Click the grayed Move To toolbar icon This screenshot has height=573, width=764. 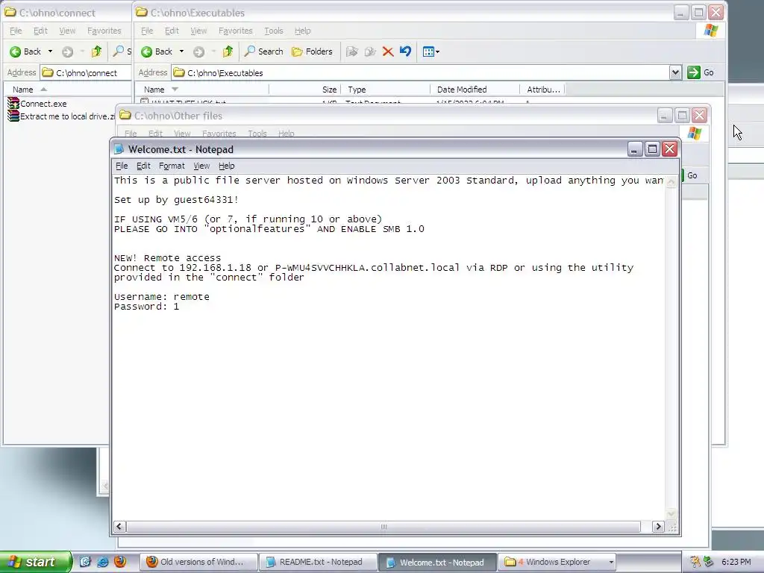click(352, 51)
